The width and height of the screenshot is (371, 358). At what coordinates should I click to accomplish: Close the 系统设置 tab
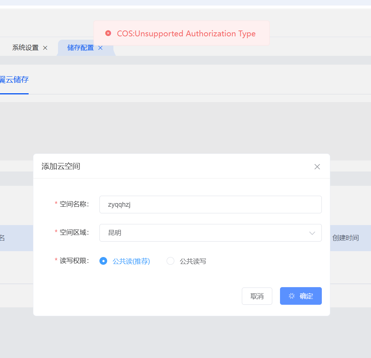[x=45, y=48]
